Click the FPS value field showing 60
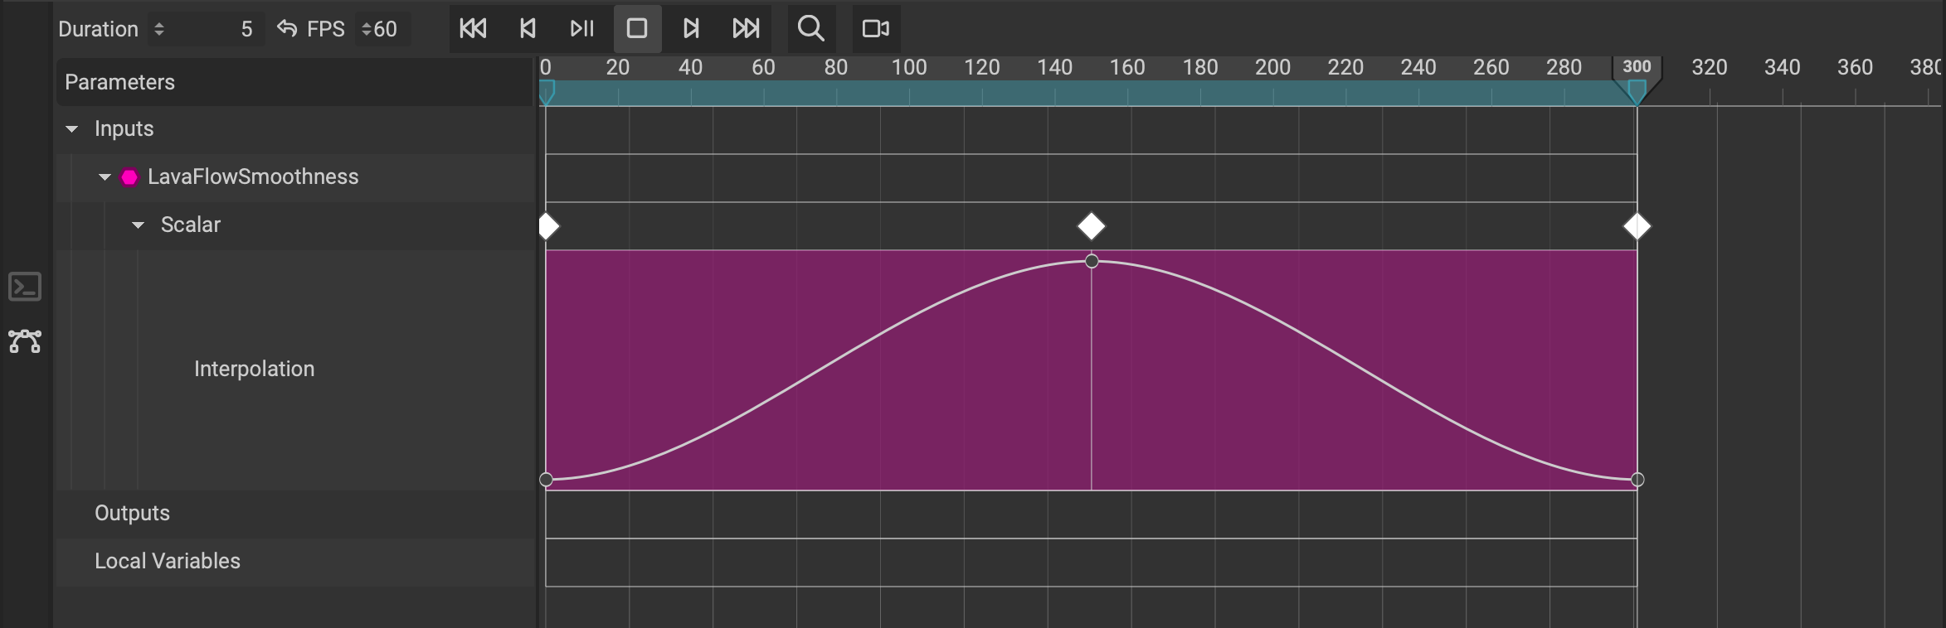This screenshot has width=1946, height=628. pos(385,29)
